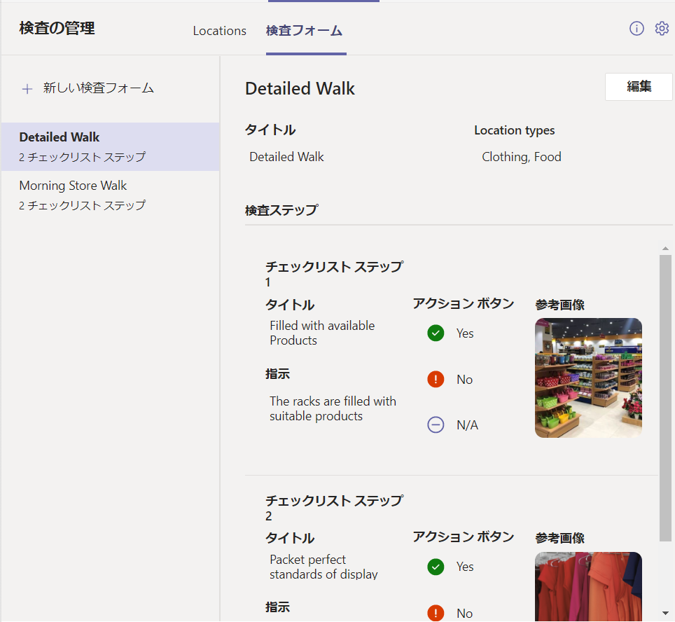This screenshot has width=675, height=622.
Task: Click the 検査ステップ section heading
Action: click(x=281, y=210)
